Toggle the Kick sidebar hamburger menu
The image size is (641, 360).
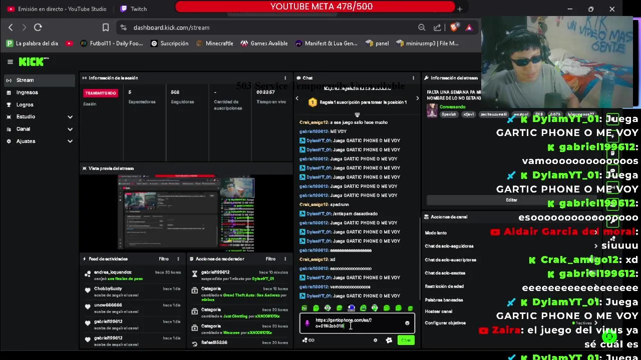(x=10, y=62)
